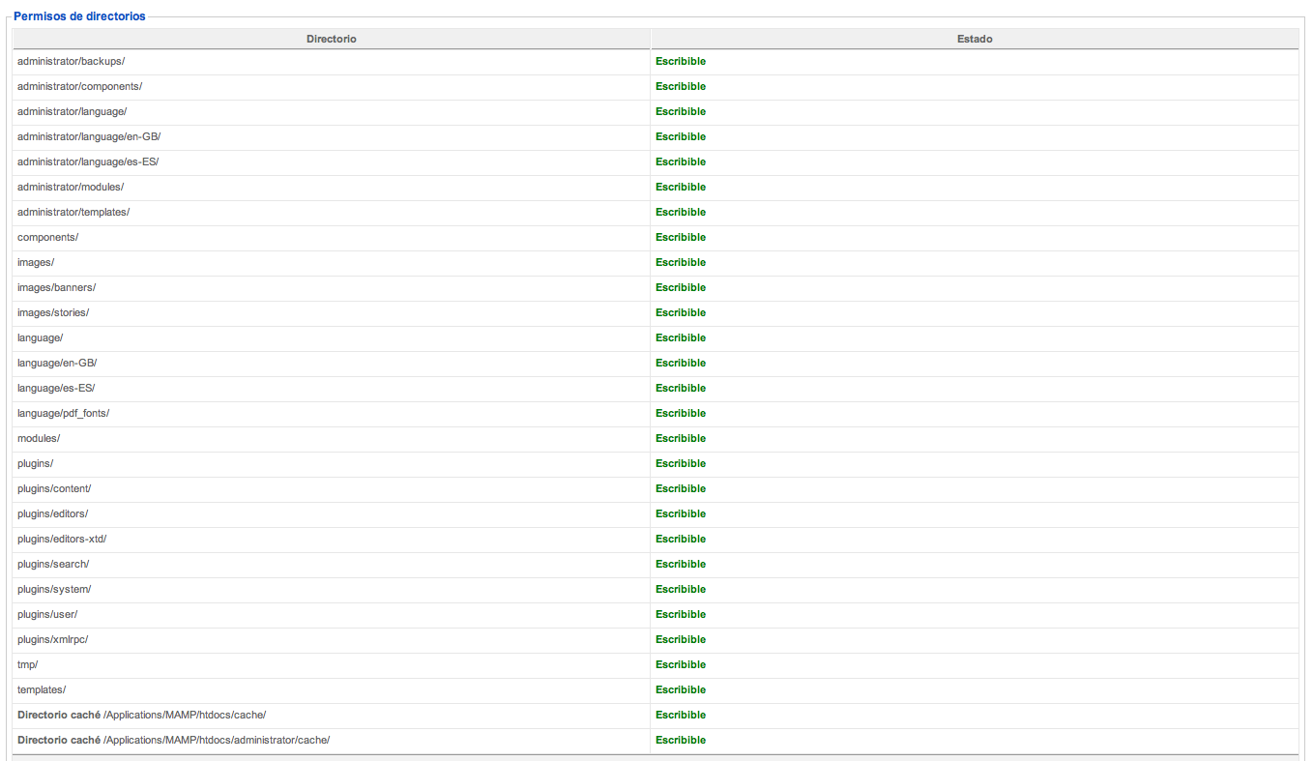Click the Permisos de directorios section title
The width and height of the screenshot is (1313, 761).
point(79,16)
